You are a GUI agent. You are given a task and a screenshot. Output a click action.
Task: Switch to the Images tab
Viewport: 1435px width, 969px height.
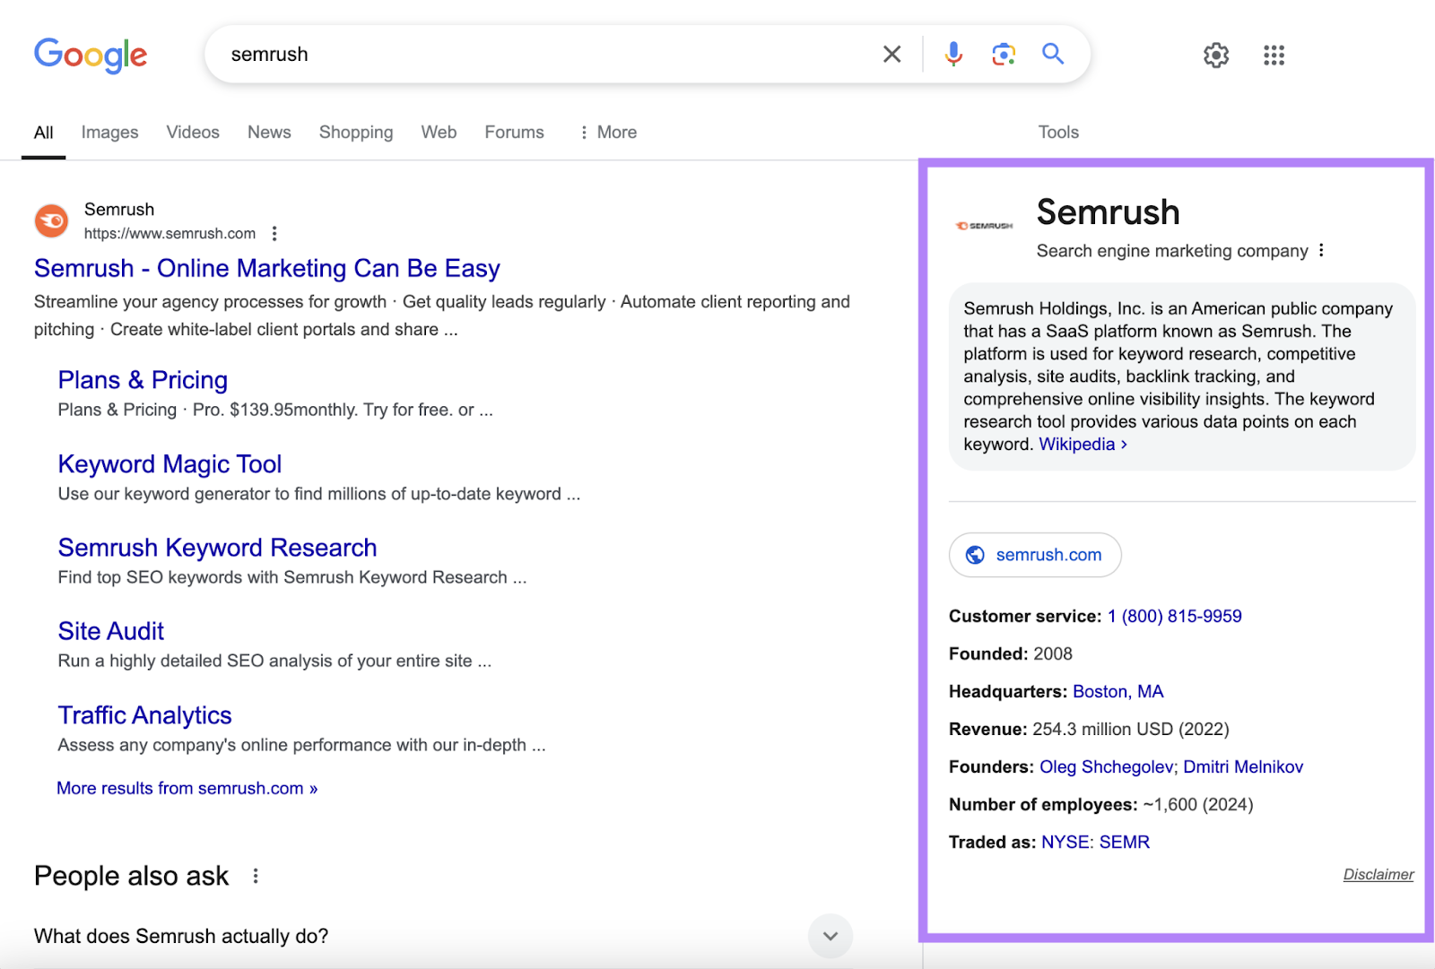pos(109,133)
